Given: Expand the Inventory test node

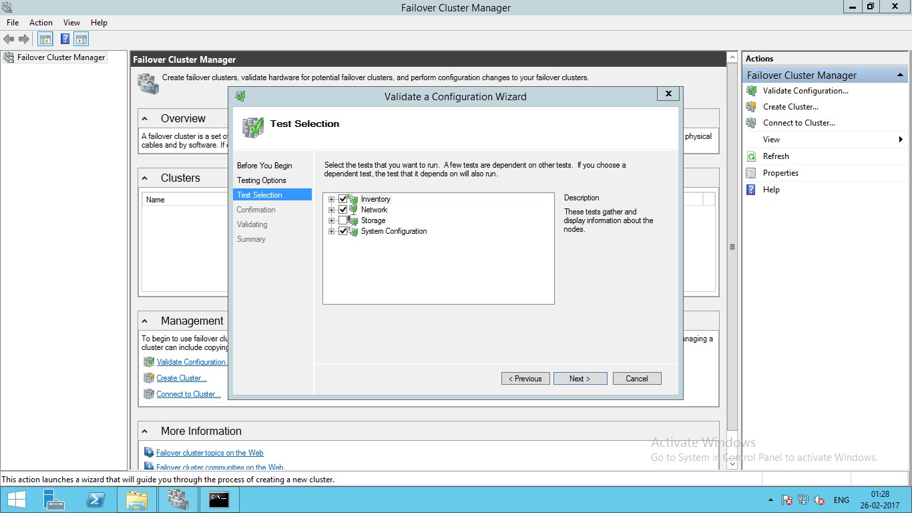Looking at the screenshot, I should point(331,199).
